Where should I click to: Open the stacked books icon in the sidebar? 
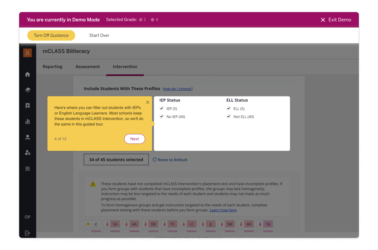pyautogui.click(x=27, y=90)
